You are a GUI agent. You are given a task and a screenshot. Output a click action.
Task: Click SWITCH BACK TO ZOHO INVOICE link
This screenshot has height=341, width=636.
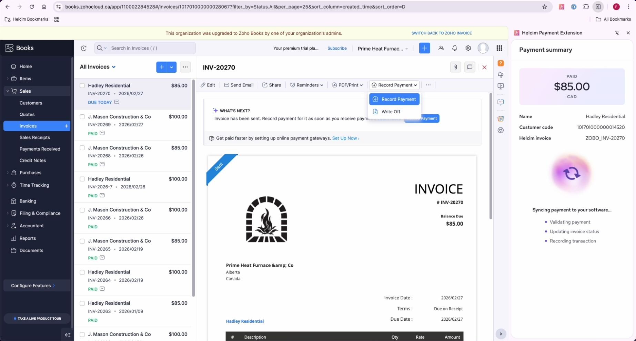[x=441, y=33]
